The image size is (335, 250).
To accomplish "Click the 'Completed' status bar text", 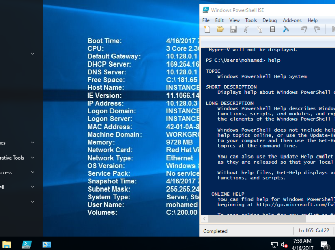I will 215,231.
